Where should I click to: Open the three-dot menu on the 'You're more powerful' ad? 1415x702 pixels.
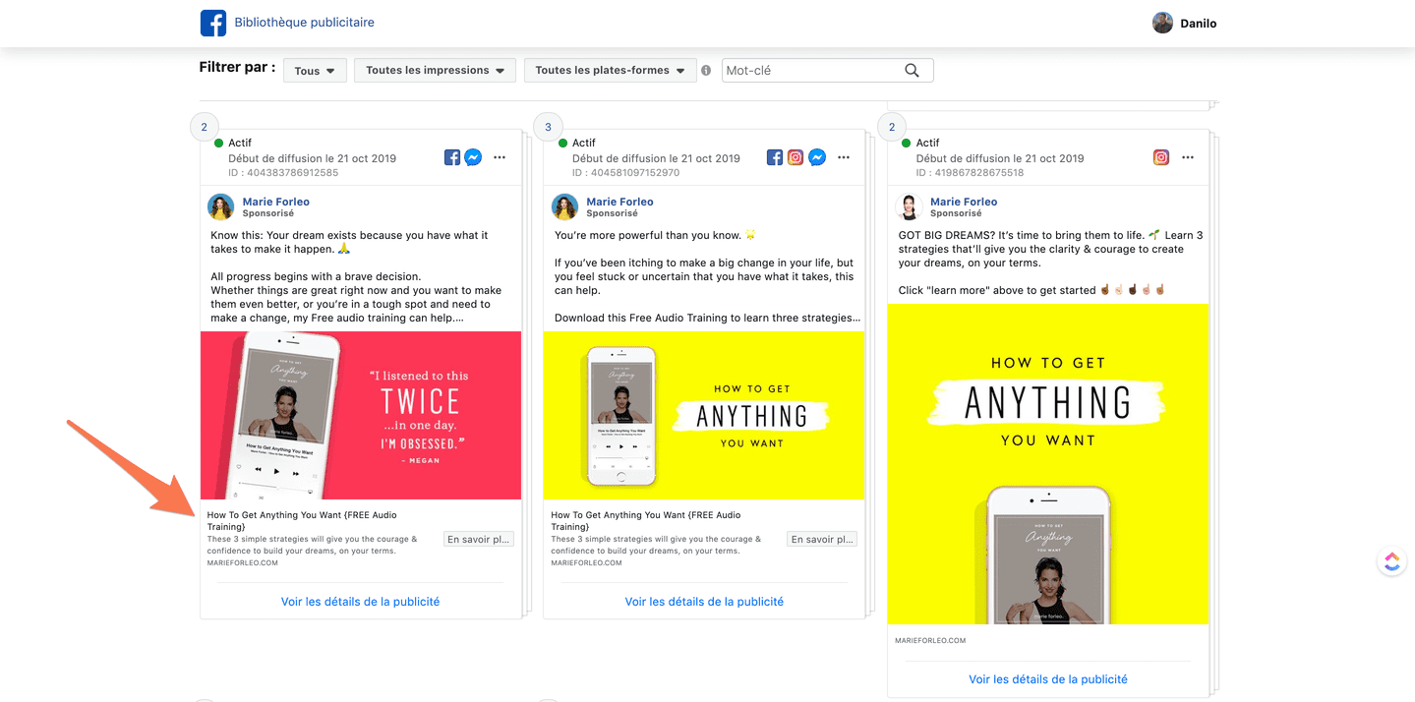click(x=844, y=157)
